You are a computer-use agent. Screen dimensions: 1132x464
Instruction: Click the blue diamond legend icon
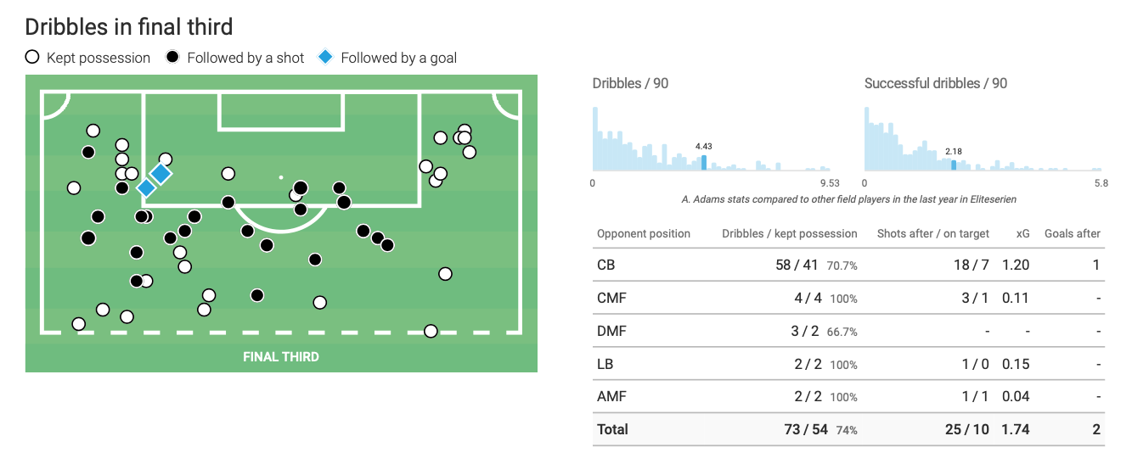[325, 58]
